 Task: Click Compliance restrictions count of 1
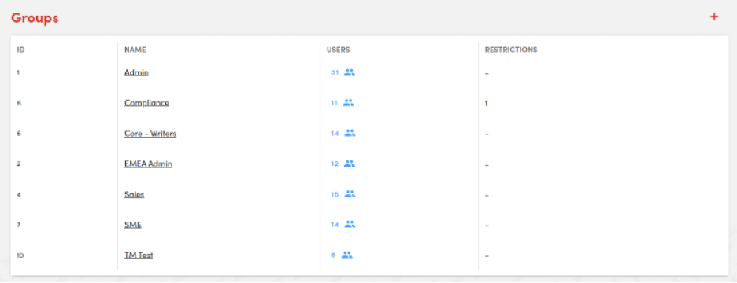pos(487,103)
